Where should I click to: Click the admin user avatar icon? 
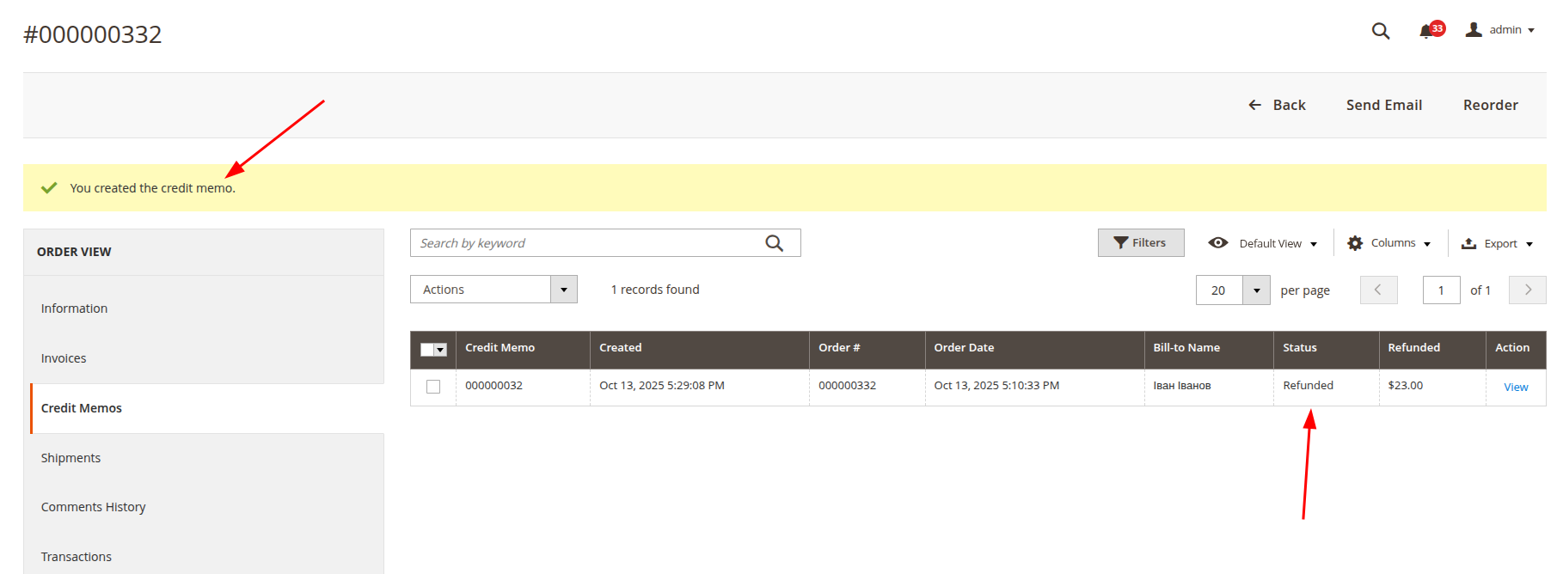point(1474,30)
